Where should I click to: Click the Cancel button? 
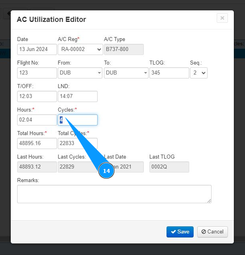[x=212, y=232]
